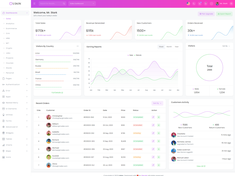Image resolution: width=235 pixels, height=176 pixels.
Task: Open the notifications bell icon
Action: [x=206, y=4]
